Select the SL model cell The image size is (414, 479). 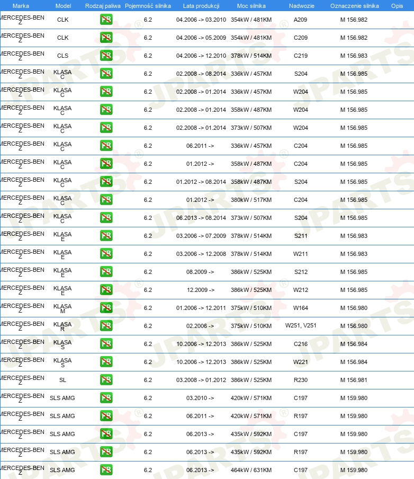(62, 380)
